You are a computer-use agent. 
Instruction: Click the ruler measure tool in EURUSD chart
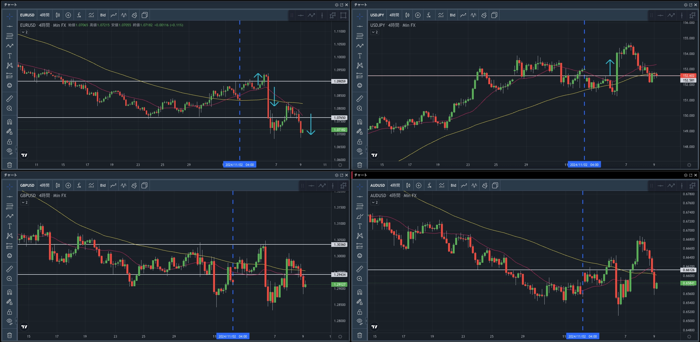point(10,98)
